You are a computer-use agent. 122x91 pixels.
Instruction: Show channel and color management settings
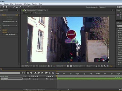pyautogui.click(x=54, y=66)
